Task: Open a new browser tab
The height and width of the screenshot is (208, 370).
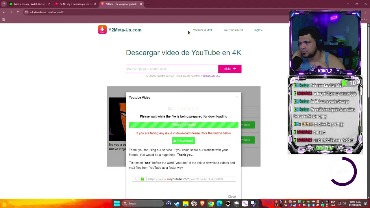Action: click(148, 4)
